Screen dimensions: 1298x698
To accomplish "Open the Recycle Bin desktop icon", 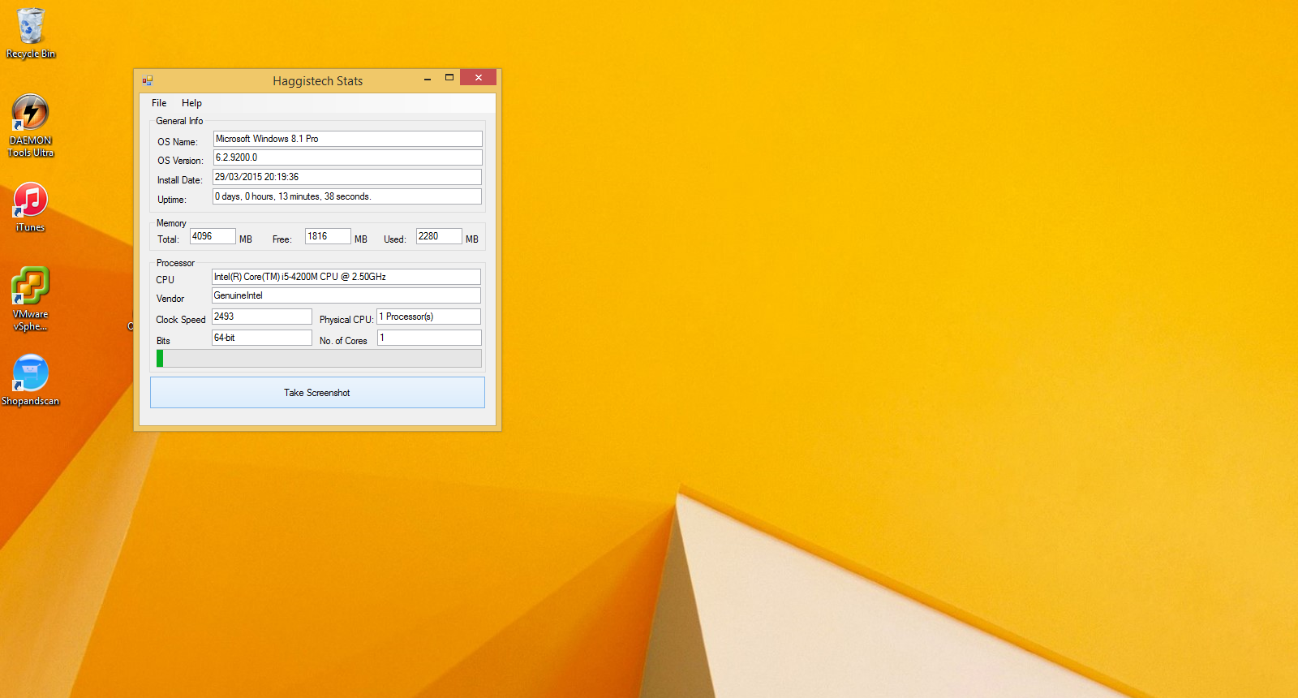I will (x=31, y=33).
